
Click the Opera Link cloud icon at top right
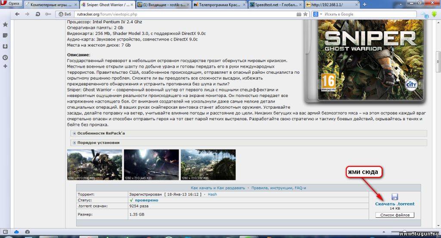point(424,14)
